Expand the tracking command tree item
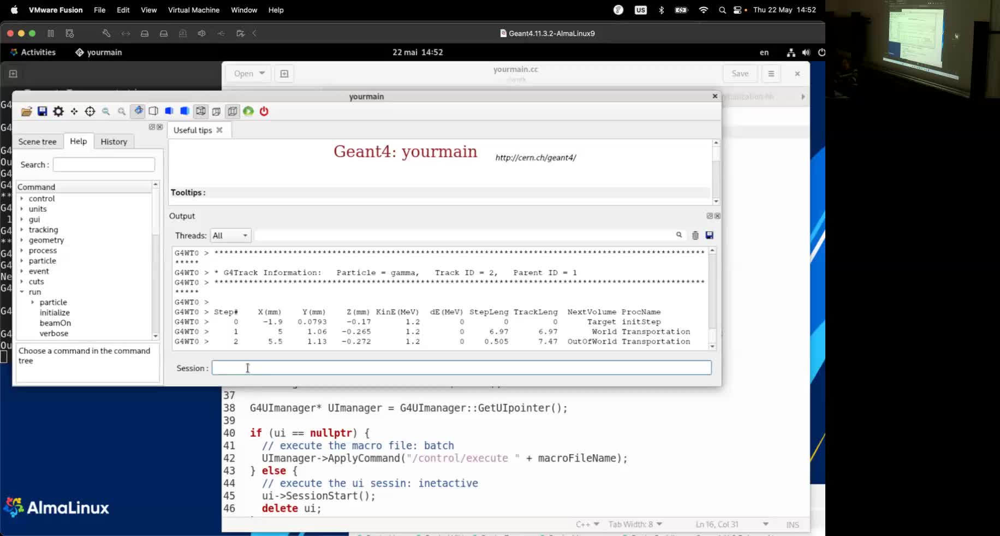This screenshot has height=536, width=1000. (22, 230)
